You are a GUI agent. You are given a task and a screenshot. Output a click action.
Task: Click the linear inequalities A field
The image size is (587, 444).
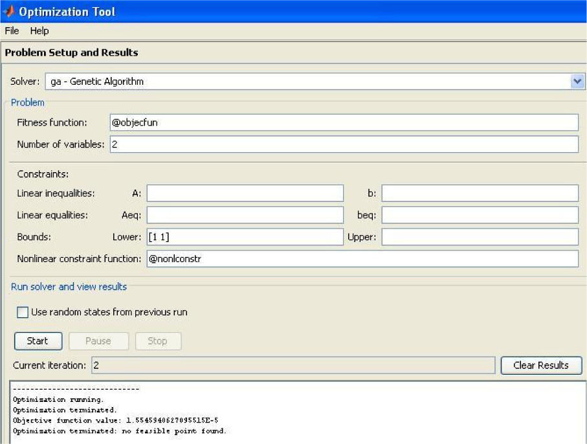(245, 193)
